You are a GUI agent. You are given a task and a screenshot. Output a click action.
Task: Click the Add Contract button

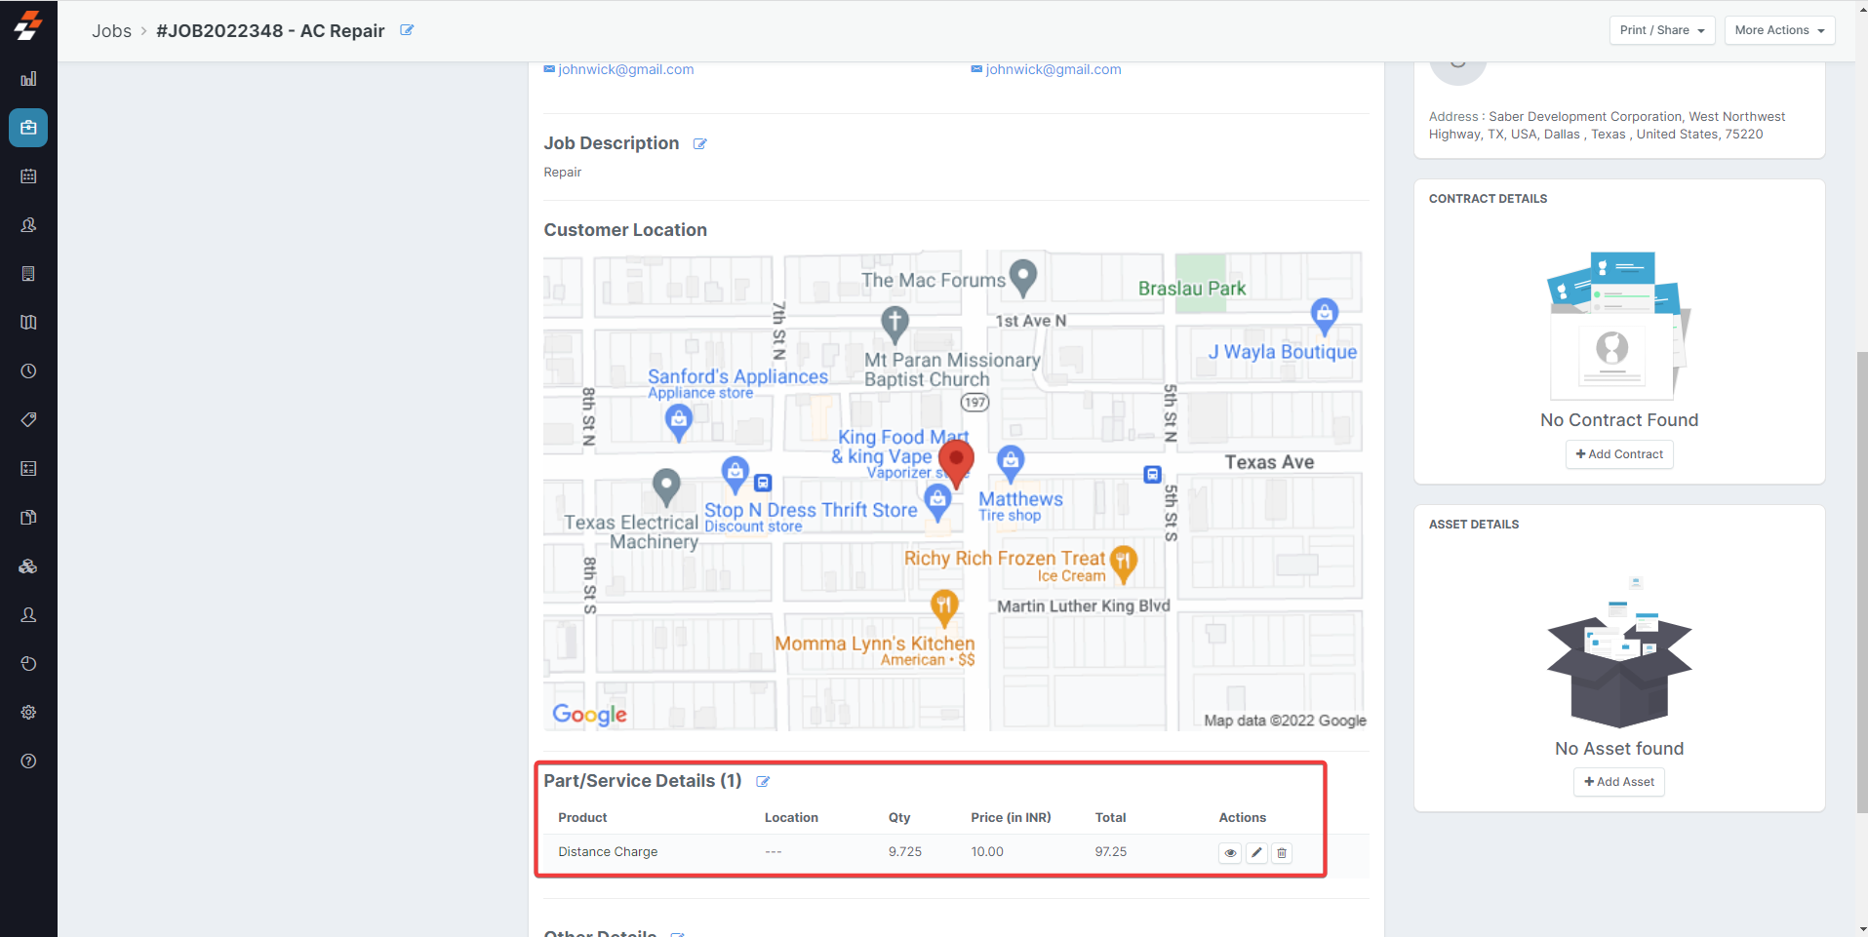click(1619, 454)
